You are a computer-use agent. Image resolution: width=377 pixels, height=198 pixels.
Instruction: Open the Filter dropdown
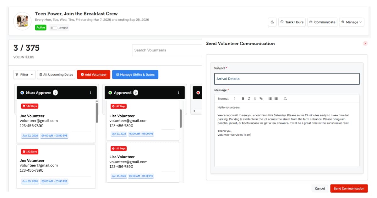[24, 74]
